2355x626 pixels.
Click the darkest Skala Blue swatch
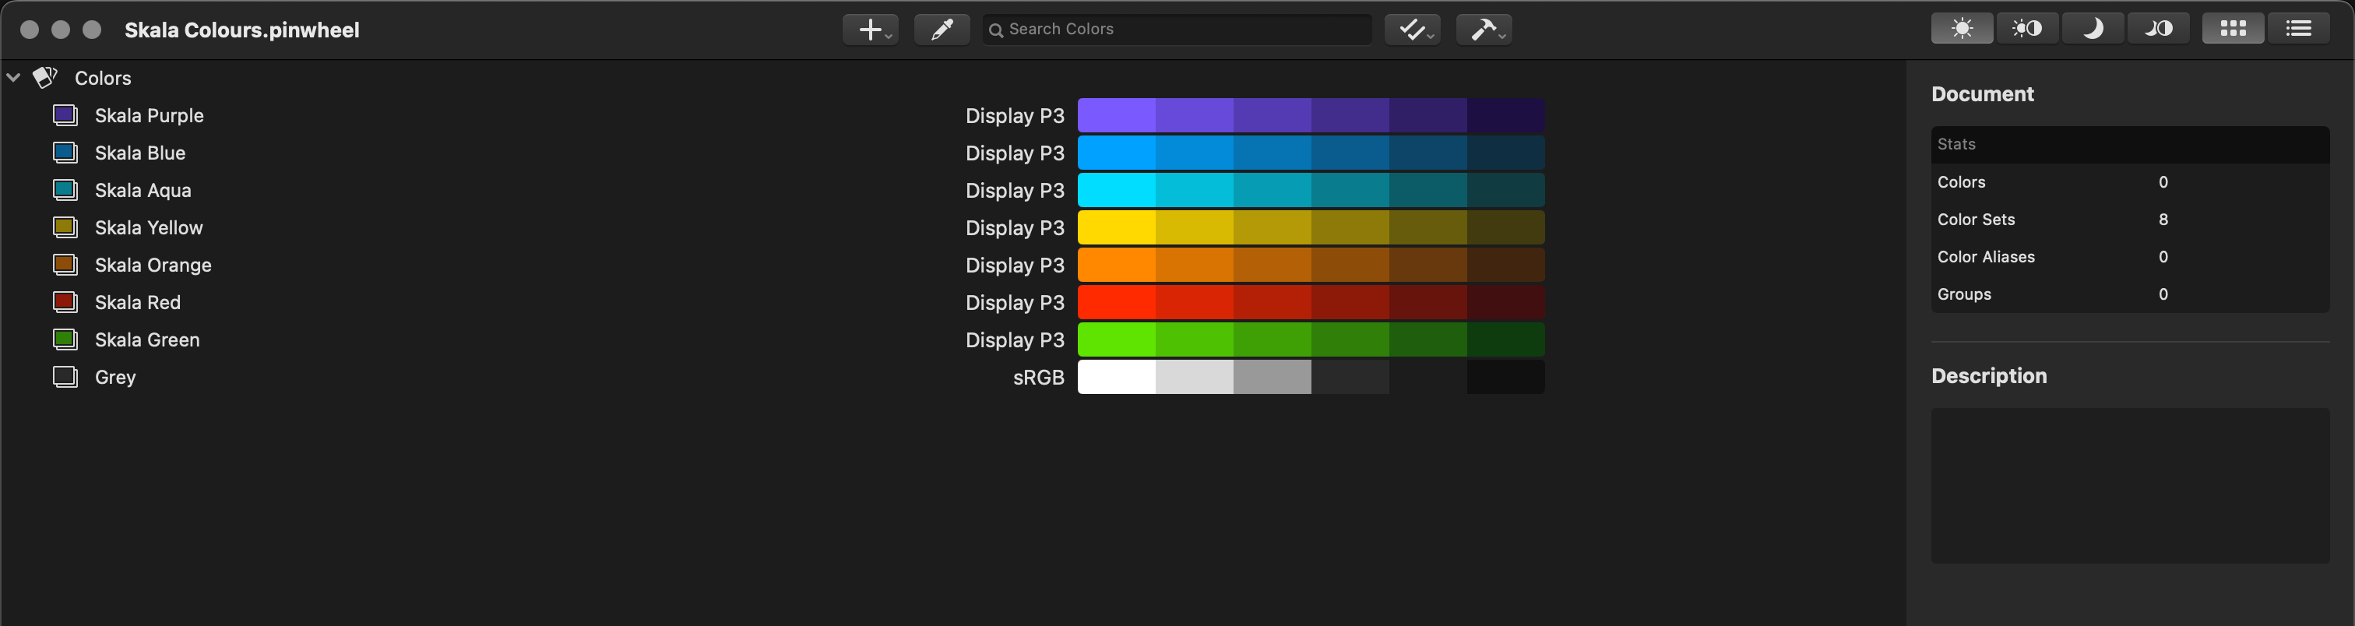coord(1505,153)
